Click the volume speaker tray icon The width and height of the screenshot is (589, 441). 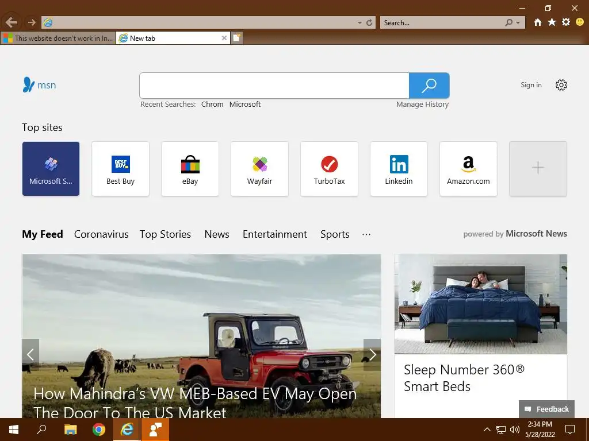click(x=515, y=430)
